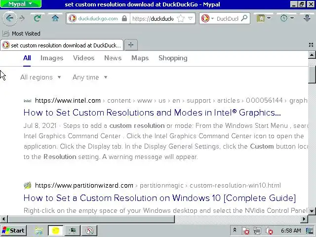This screenshot has width=316, height=237.
Task: Click the 6:58 AM clock
Action: (x=291, y=231)
